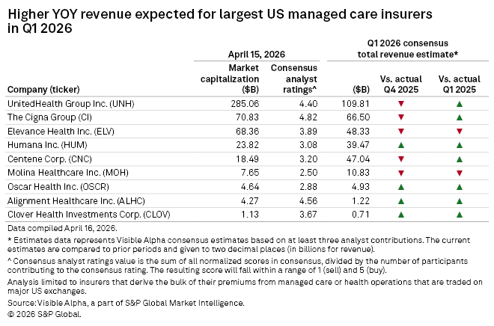Select the Market capitalization column header
494x326 pixels.
point(228,77)
